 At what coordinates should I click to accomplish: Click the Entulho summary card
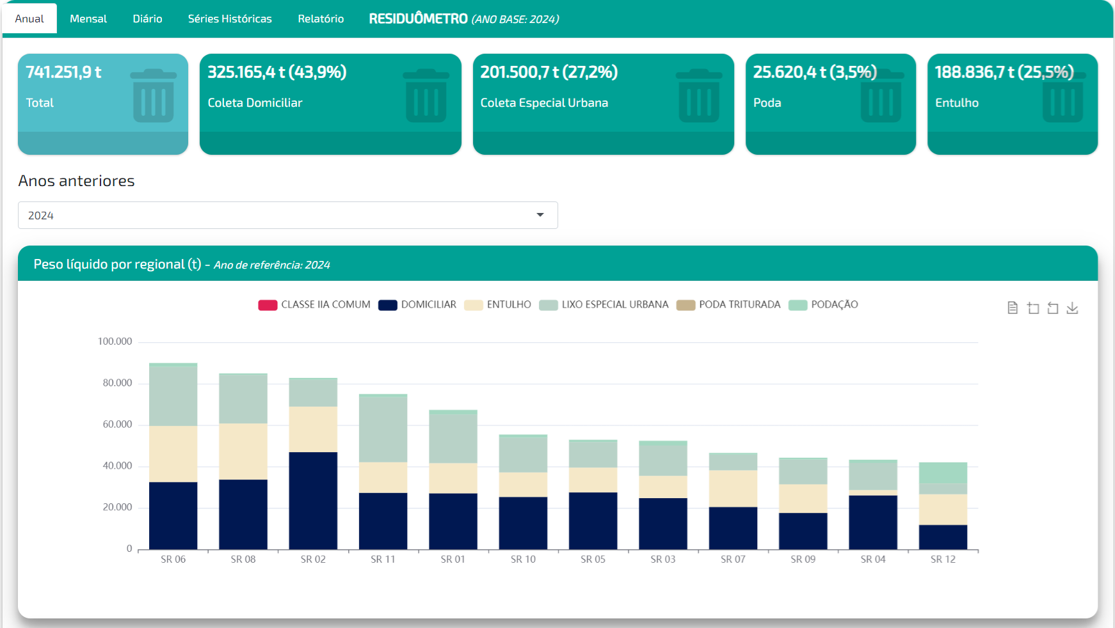(x=1012, y=104)
